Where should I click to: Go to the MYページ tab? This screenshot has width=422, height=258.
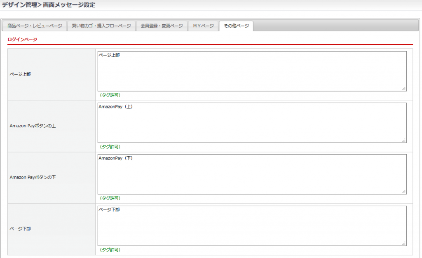pos(203,26)
